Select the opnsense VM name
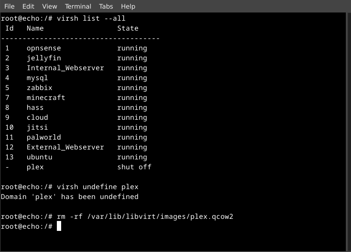Viewport: 351px width, 252px height. (x=43, y=48)
